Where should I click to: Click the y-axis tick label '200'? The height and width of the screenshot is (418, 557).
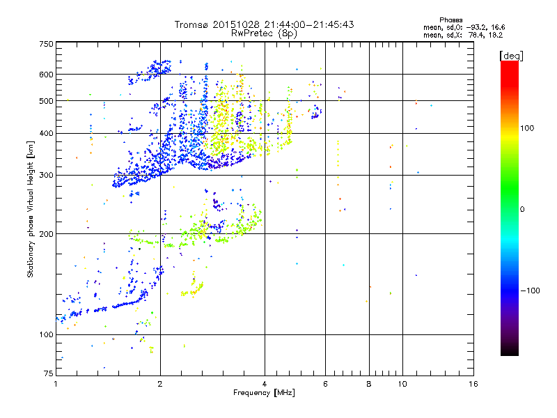coord(46,234)
